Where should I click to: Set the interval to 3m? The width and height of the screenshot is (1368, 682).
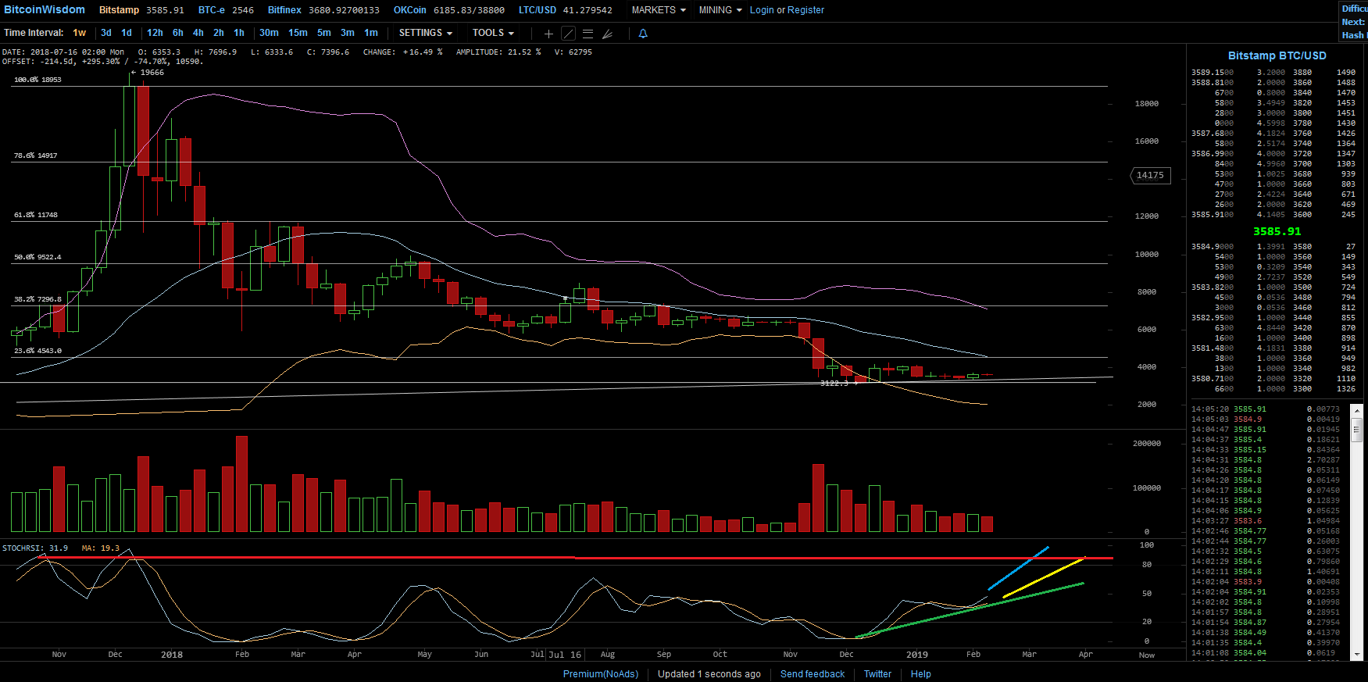tap(348, 33)
